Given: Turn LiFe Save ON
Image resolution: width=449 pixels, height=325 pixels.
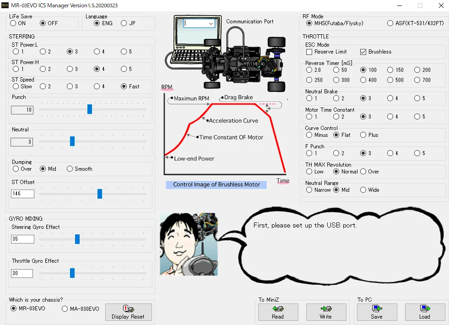Looking at the screenshot, I should [13, 23].
